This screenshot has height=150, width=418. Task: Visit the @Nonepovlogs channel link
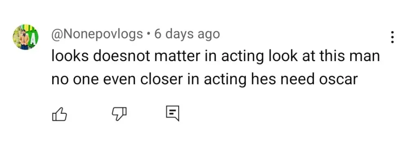(x=97, y=35)
